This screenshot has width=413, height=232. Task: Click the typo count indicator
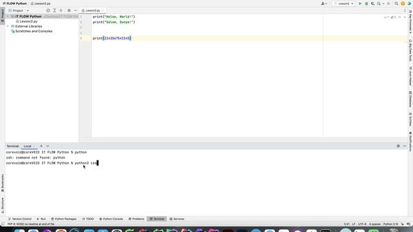pyautogui.click(x=393, y=17)
